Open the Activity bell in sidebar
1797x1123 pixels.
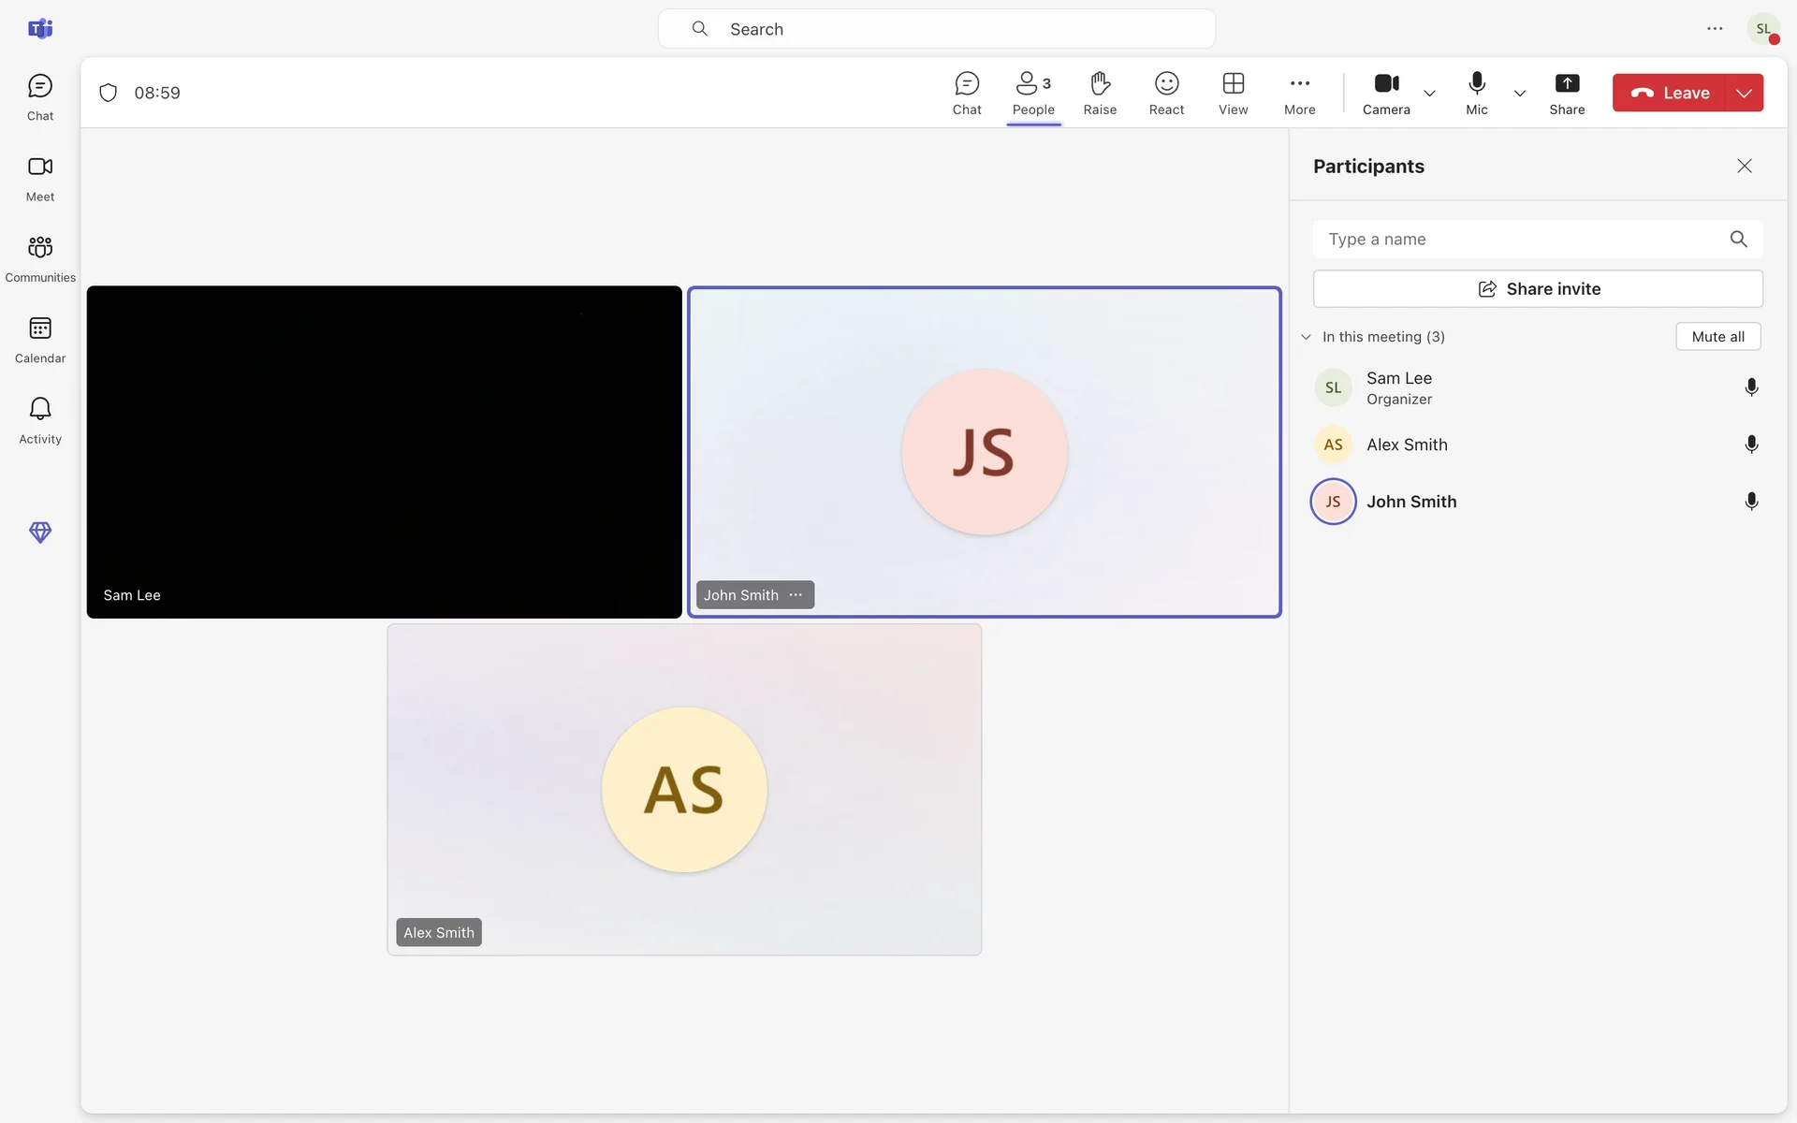pyautogui.click(x=40, y=419)
